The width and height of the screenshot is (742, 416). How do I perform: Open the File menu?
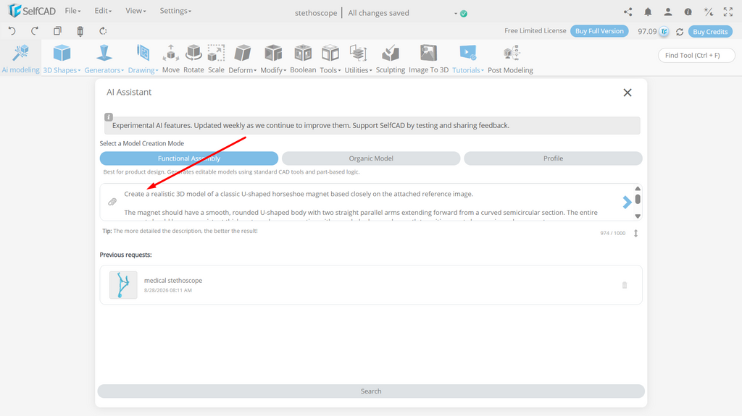click(x=72, y=11)
